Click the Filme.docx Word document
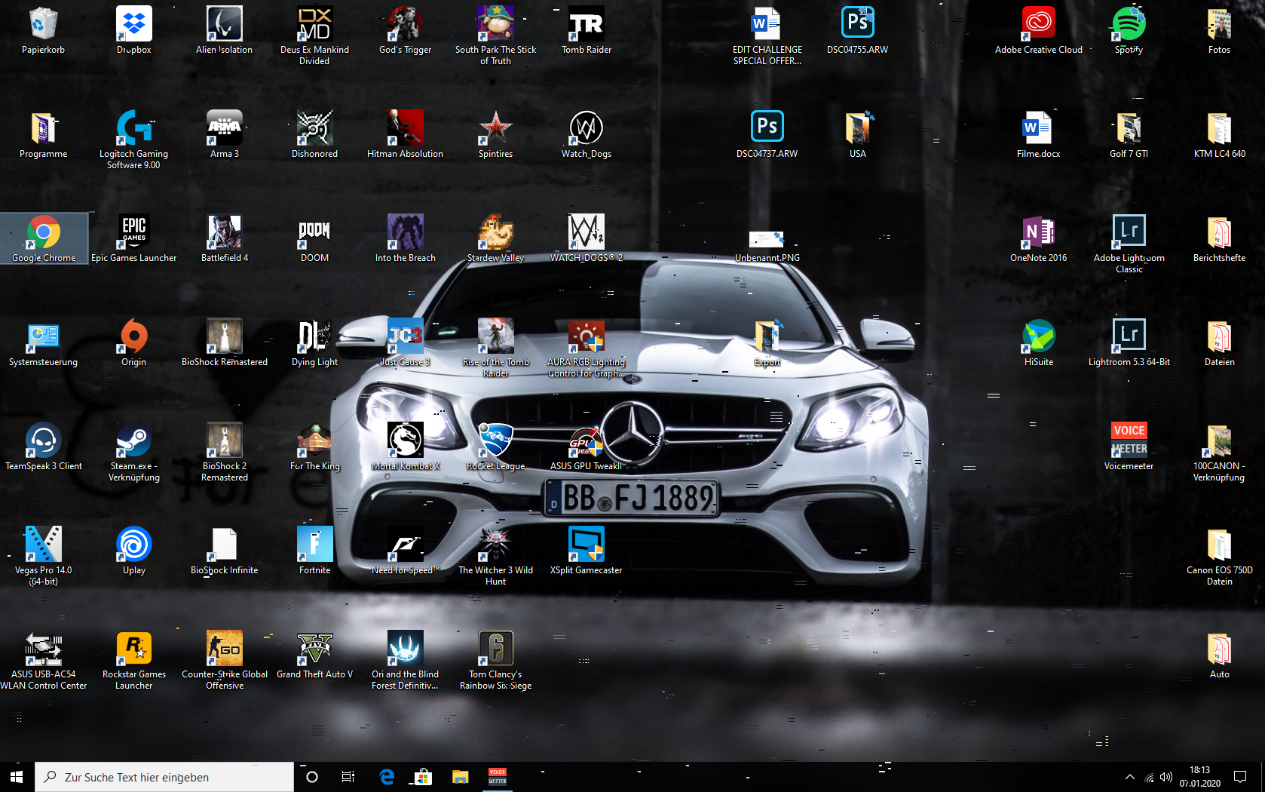This screenshot has width=1265, height=792. coord(1039,127)
